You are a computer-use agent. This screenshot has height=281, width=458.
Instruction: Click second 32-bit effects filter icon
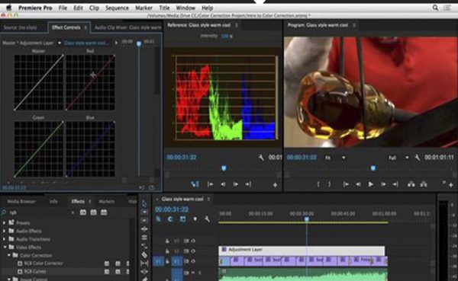coord(93,212)
